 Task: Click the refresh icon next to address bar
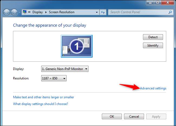coord(103,12)
